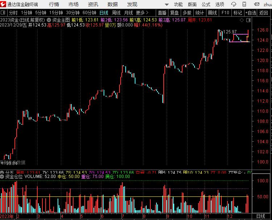The height and width of the screenshot is (220, 272).
Task: Open the 资讯 menu
Action: [93, 4]
